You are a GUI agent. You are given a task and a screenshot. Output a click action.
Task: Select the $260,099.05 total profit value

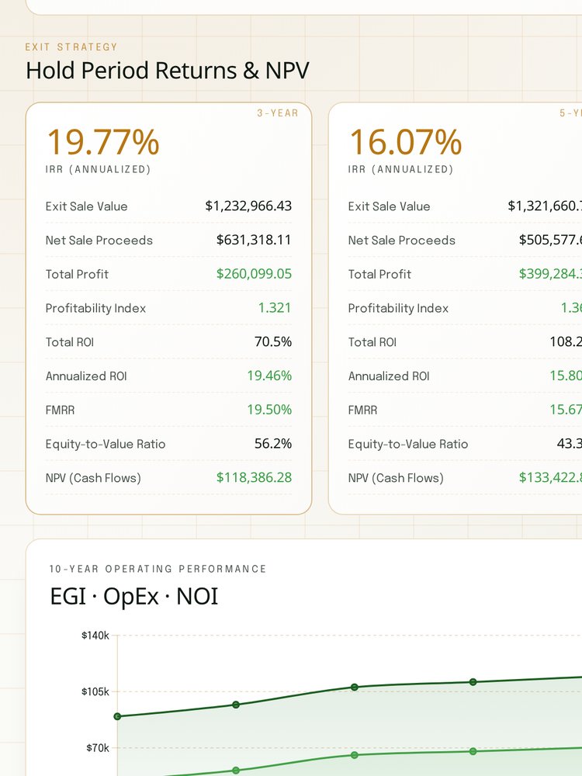(254, 274)
